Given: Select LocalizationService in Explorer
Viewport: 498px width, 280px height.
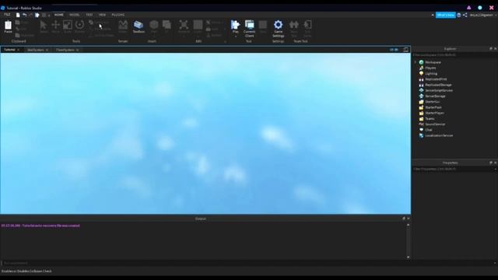Looking at the screenshot, I should [439, 135].
